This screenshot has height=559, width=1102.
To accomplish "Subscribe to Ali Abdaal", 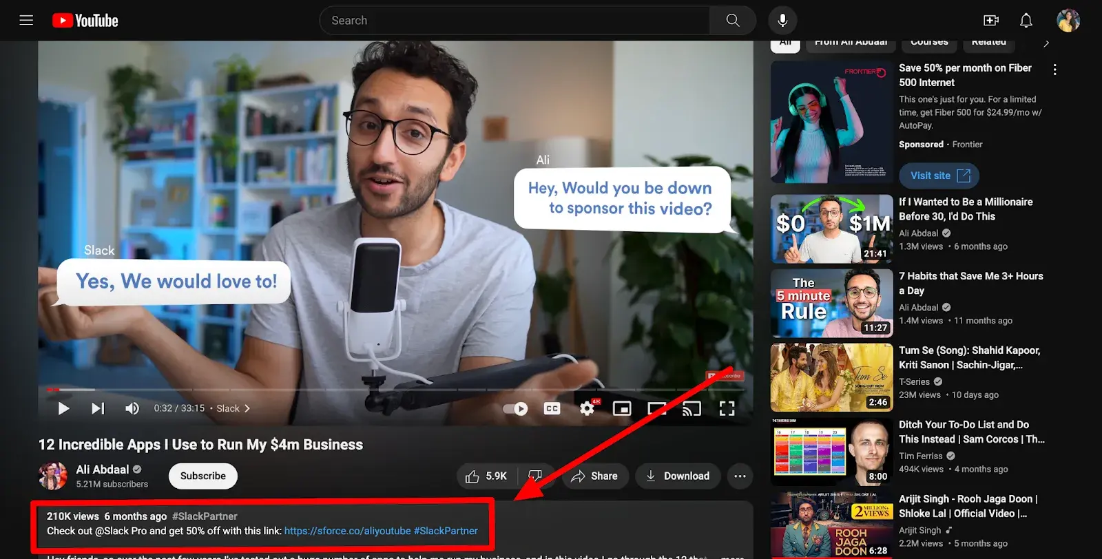I will [x=203, y=476].
